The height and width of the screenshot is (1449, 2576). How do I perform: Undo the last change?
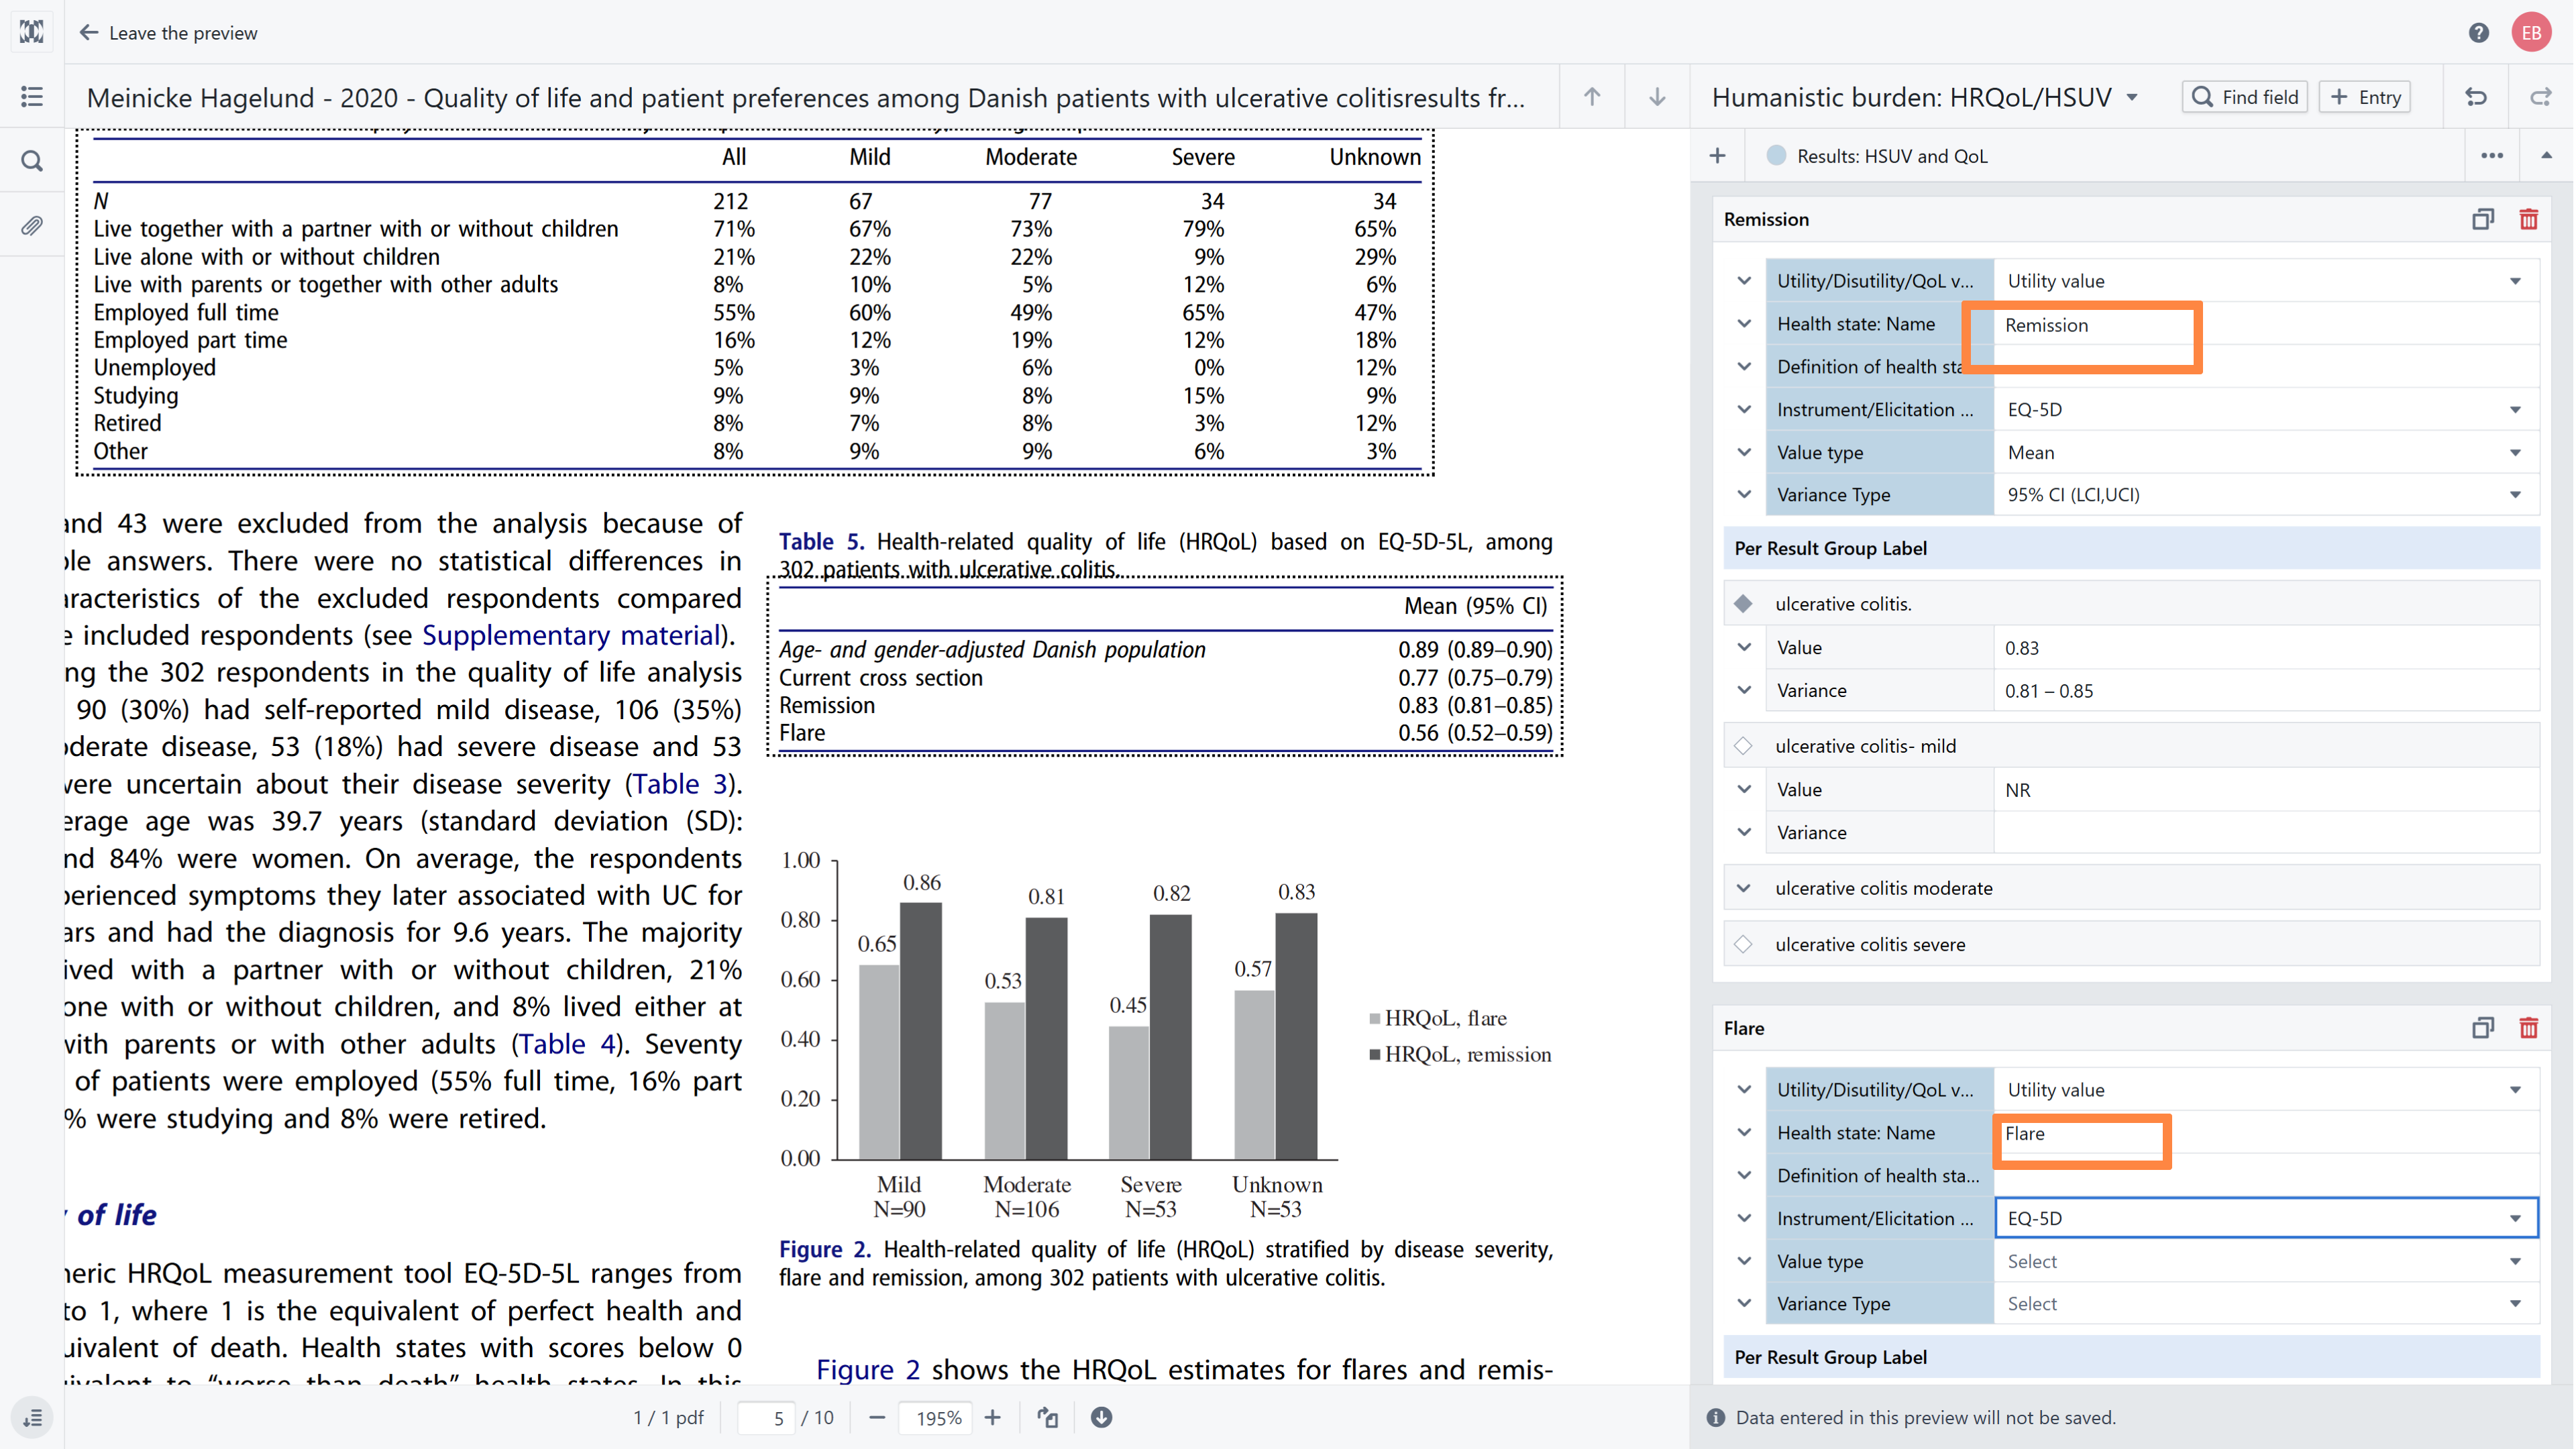(2476, 97)
